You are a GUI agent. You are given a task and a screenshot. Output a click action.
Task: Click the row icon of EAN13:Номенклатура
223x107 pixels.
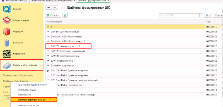pos(48,61)
